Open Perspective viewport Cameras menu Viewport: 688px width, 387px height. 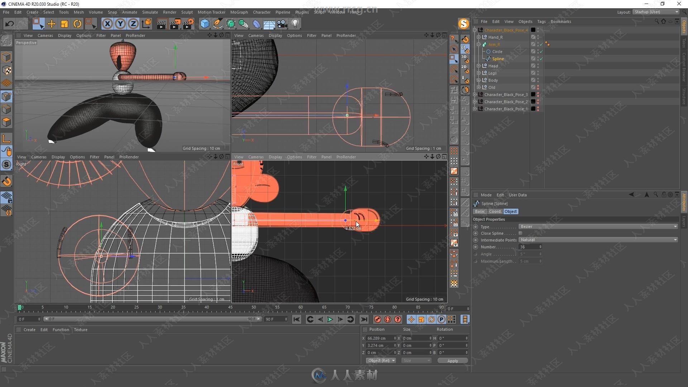pos(45,35)
